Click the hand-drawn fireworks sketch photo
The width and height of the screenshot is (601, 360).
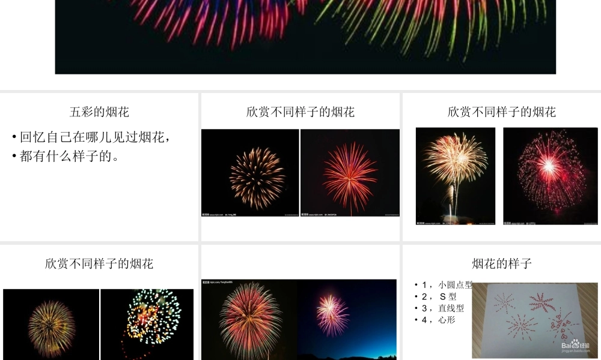tap(535, 320)
